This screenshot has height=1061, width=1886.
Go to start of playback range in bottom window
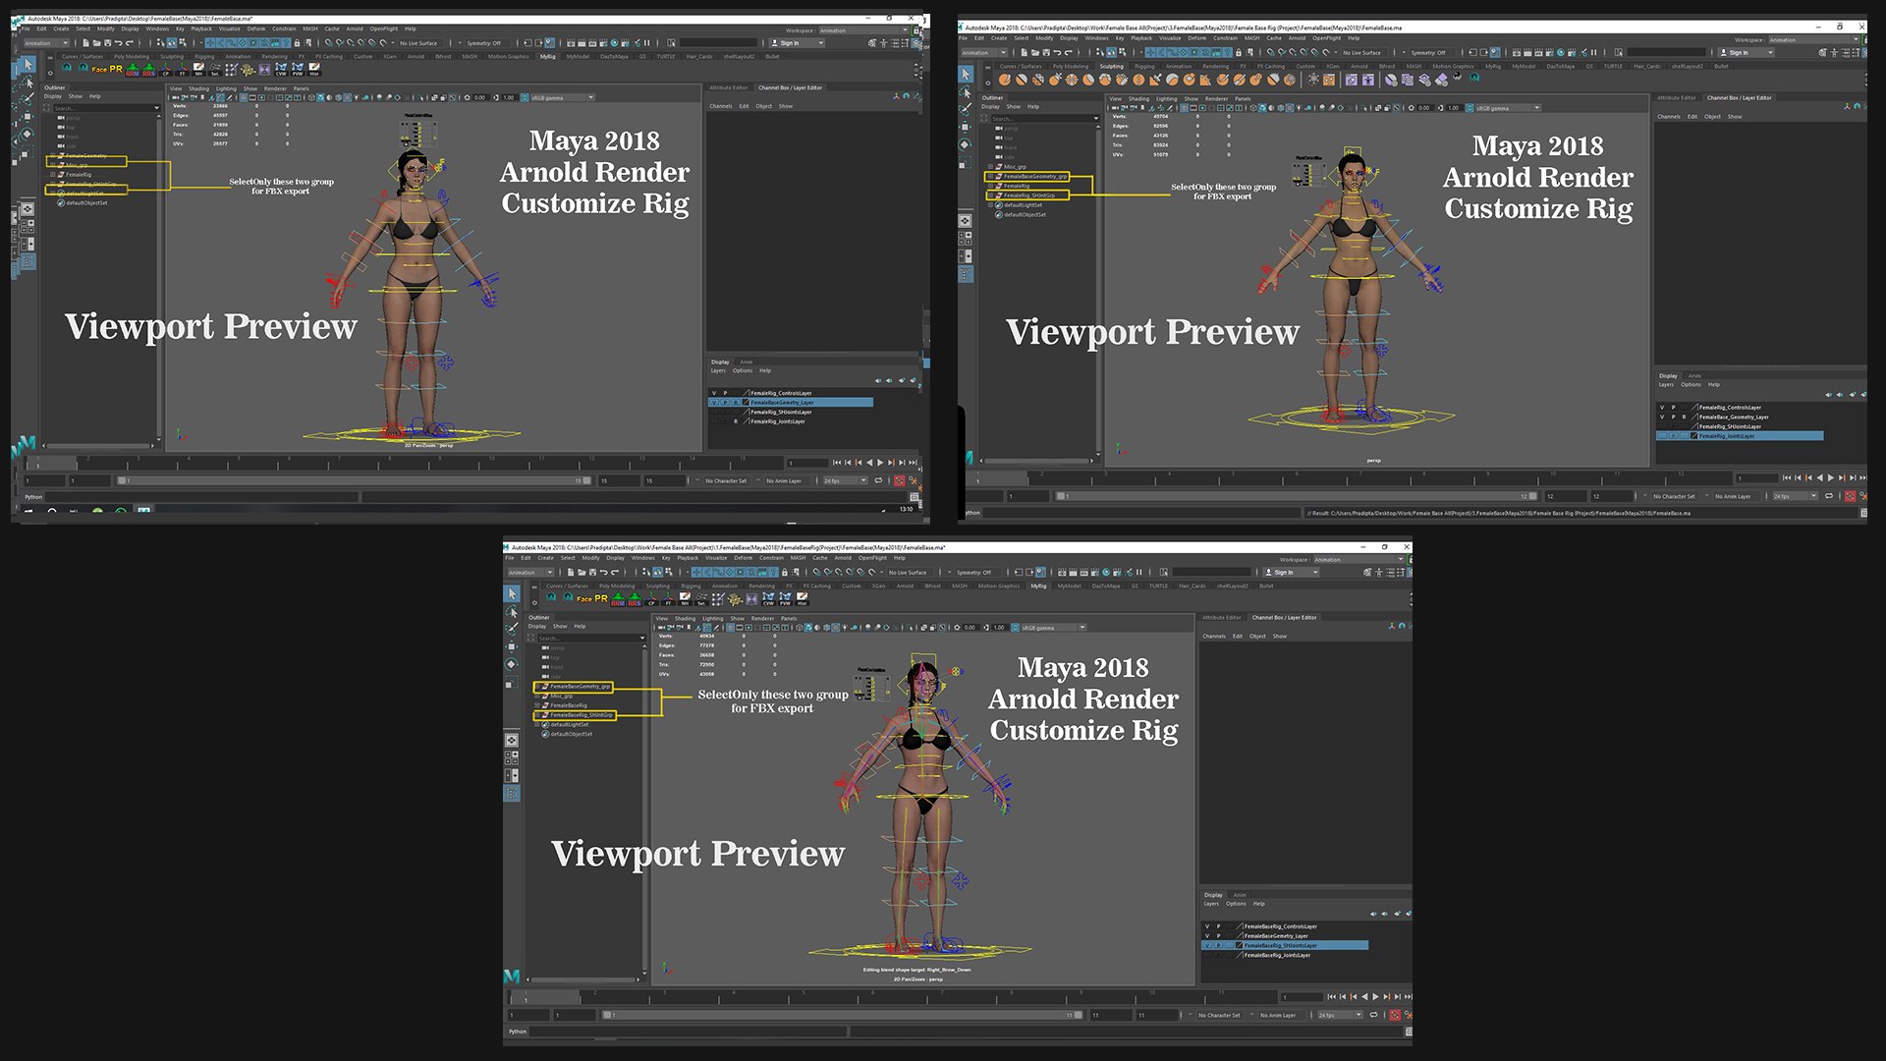coord(1332,997)
